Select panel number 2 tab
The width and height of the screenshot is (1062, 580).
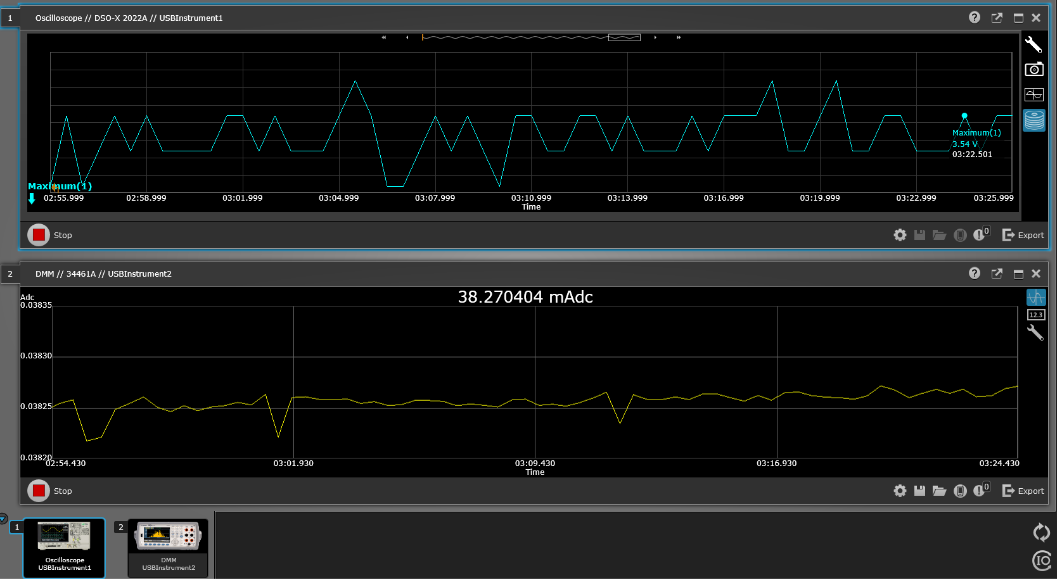[10, 274]
